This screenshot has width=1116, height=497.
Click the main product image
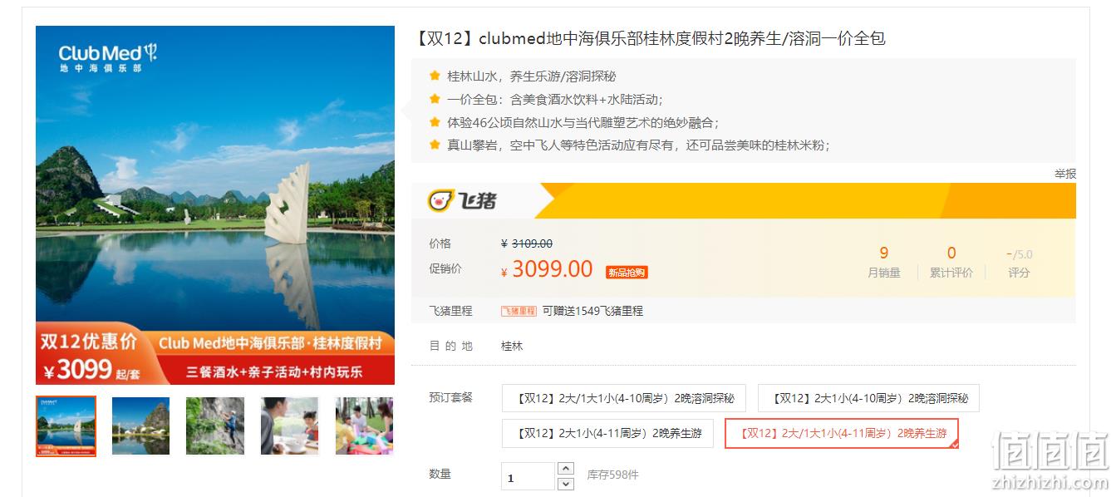[x=215, y=205]
